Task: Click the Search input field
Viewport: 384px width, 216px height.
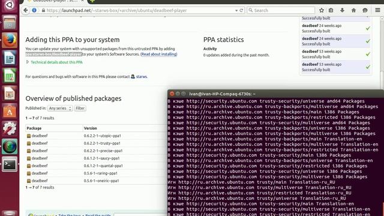Action: 281,10
